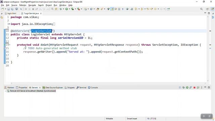Click the Previous Annotation icon
This screenshot has width=215, height=121.
tap(142, 9)
